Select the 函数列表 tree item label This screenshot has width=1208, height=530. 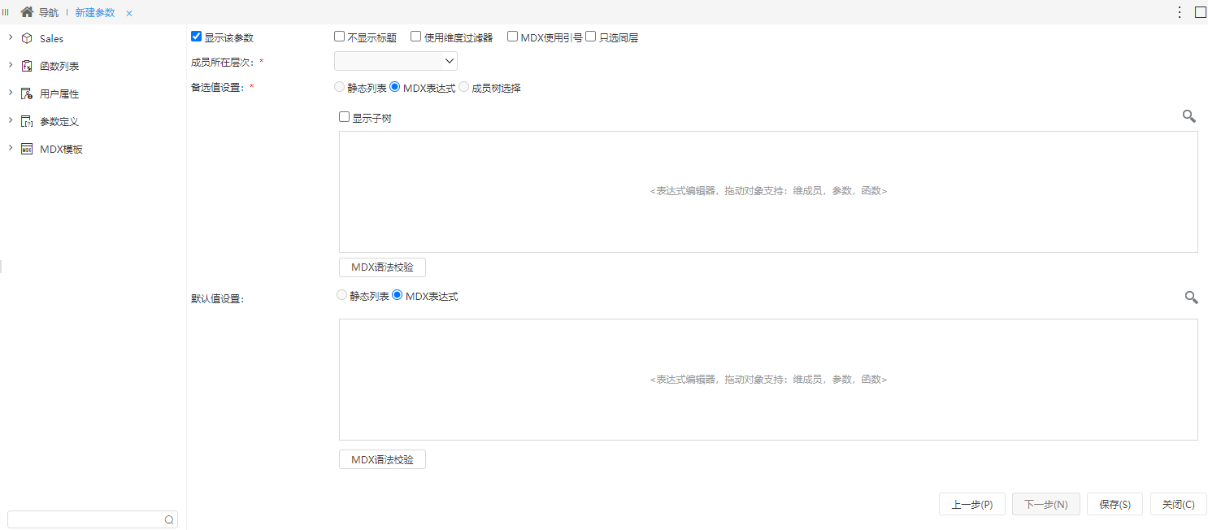click(59, 66)
